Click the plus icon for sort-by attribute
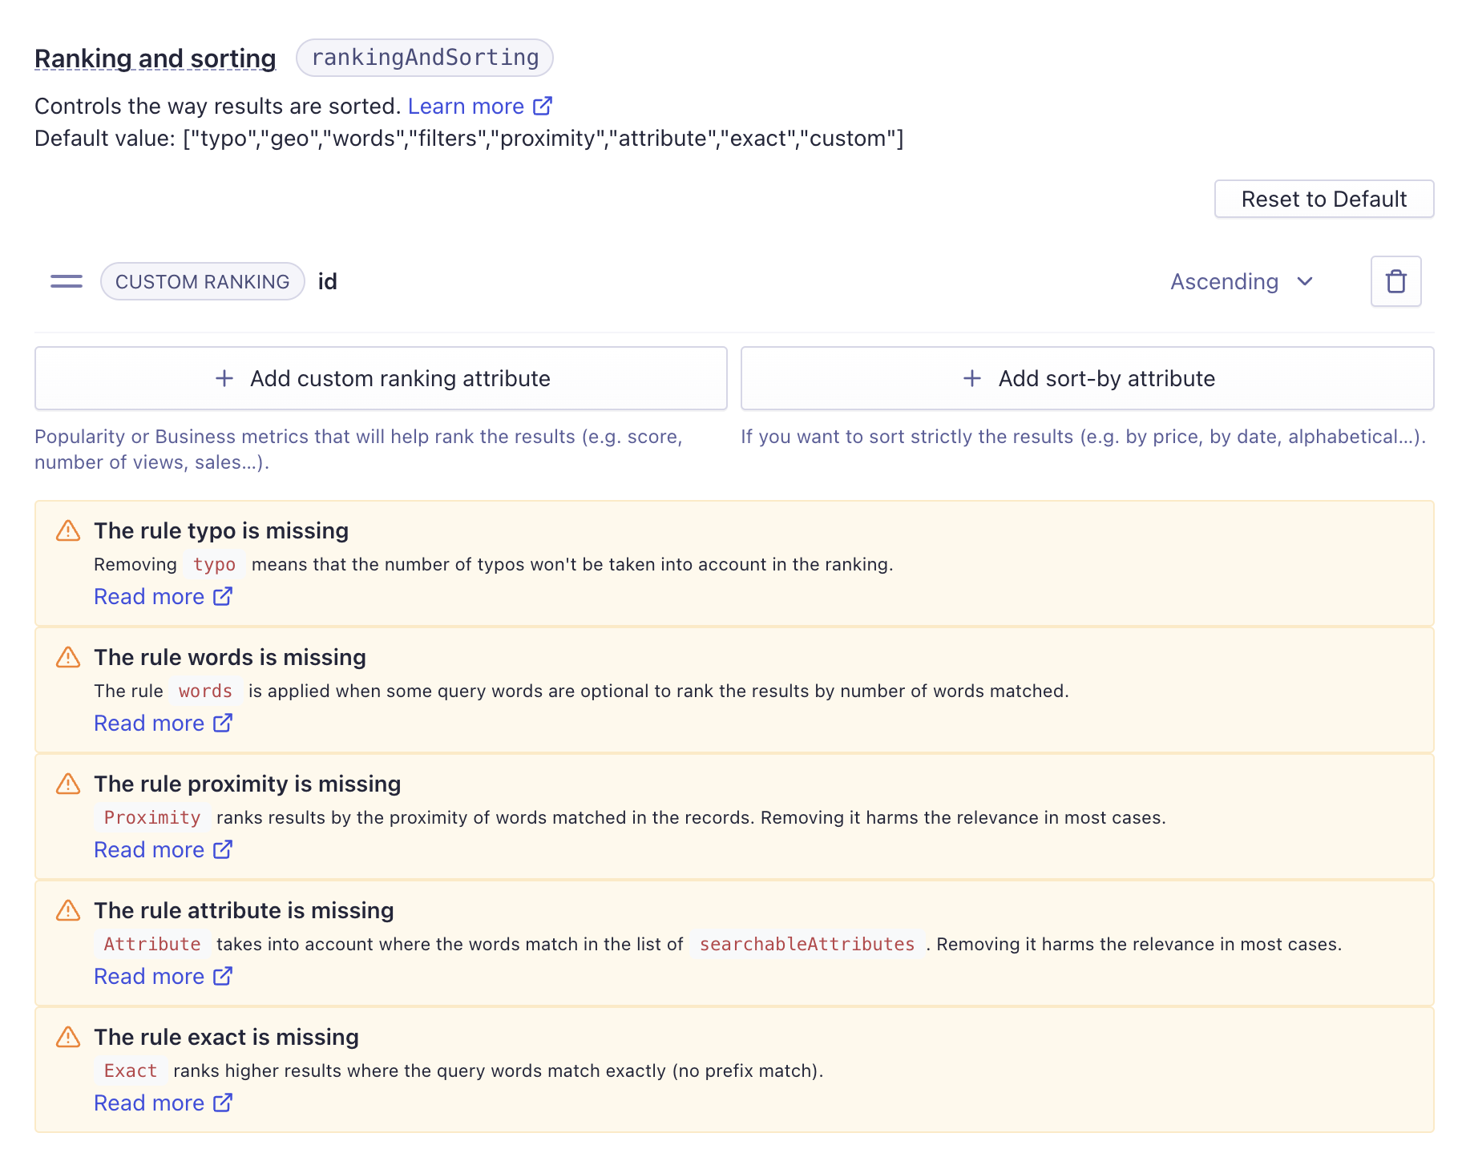The image size is (1470, 1149). 972,378
